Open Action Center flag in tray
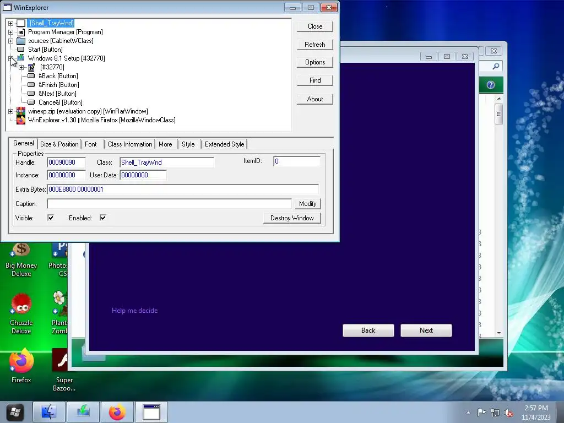The width and height of the screenshot is (564, 423). (x=481, y=413)
